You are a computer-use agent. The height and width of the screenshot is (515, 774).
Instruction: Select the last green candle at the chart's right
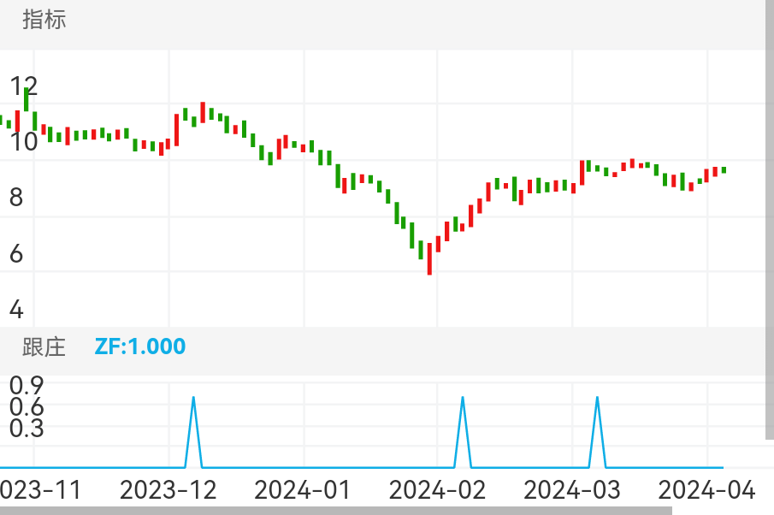(724, 170)
